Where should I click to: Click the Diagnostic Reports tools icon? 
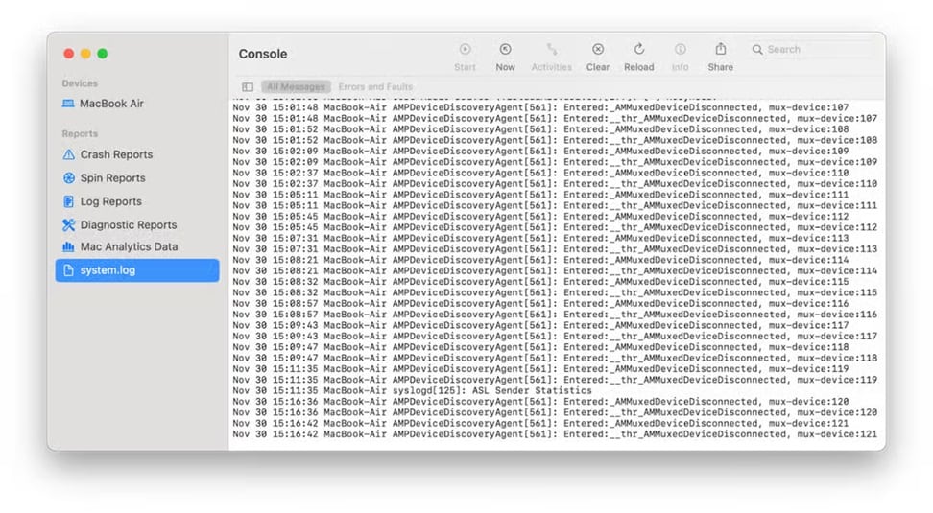point(68,224)
